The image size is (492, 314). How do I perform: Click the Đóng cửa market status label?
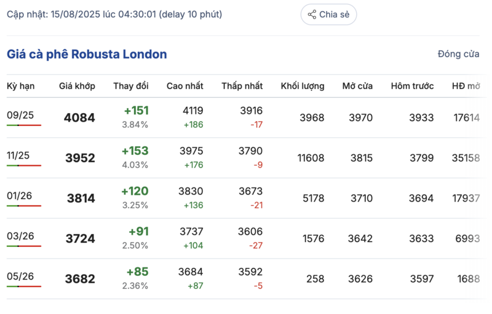click(458, 54)
